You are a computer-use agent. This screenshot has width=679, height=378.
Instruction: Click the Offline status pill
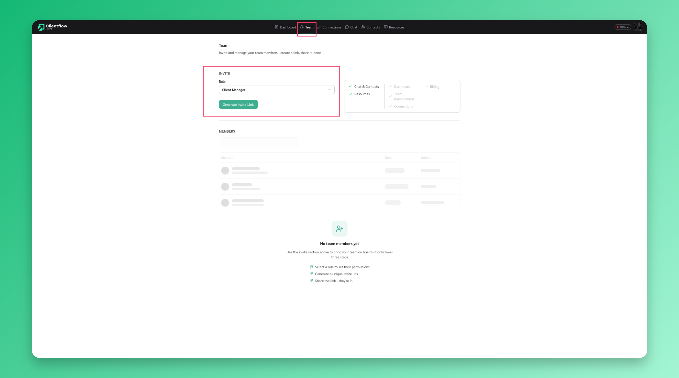623,27
